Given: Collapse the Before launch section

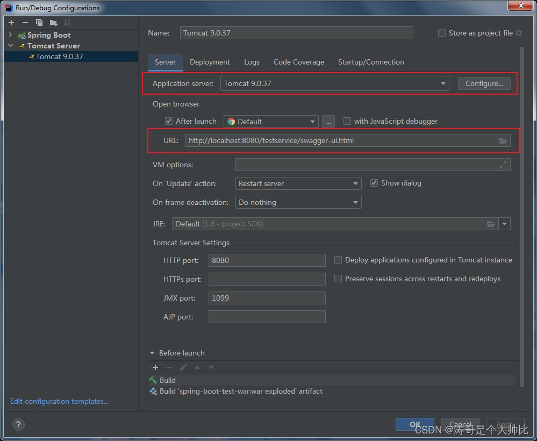Looking at the screenshot, I should (x=152, y=353).
